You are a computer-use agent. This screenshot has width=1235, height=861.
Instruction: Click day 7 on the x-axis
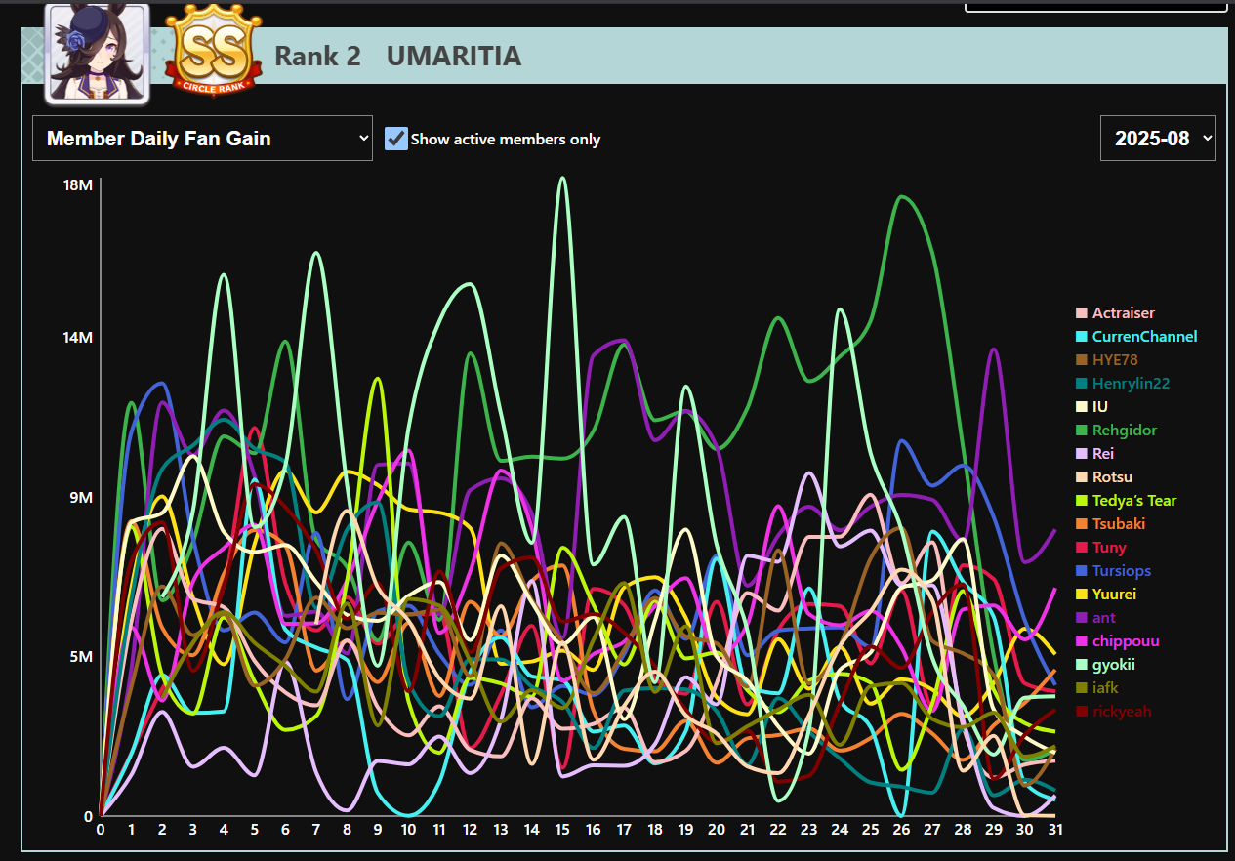(316, 830)
